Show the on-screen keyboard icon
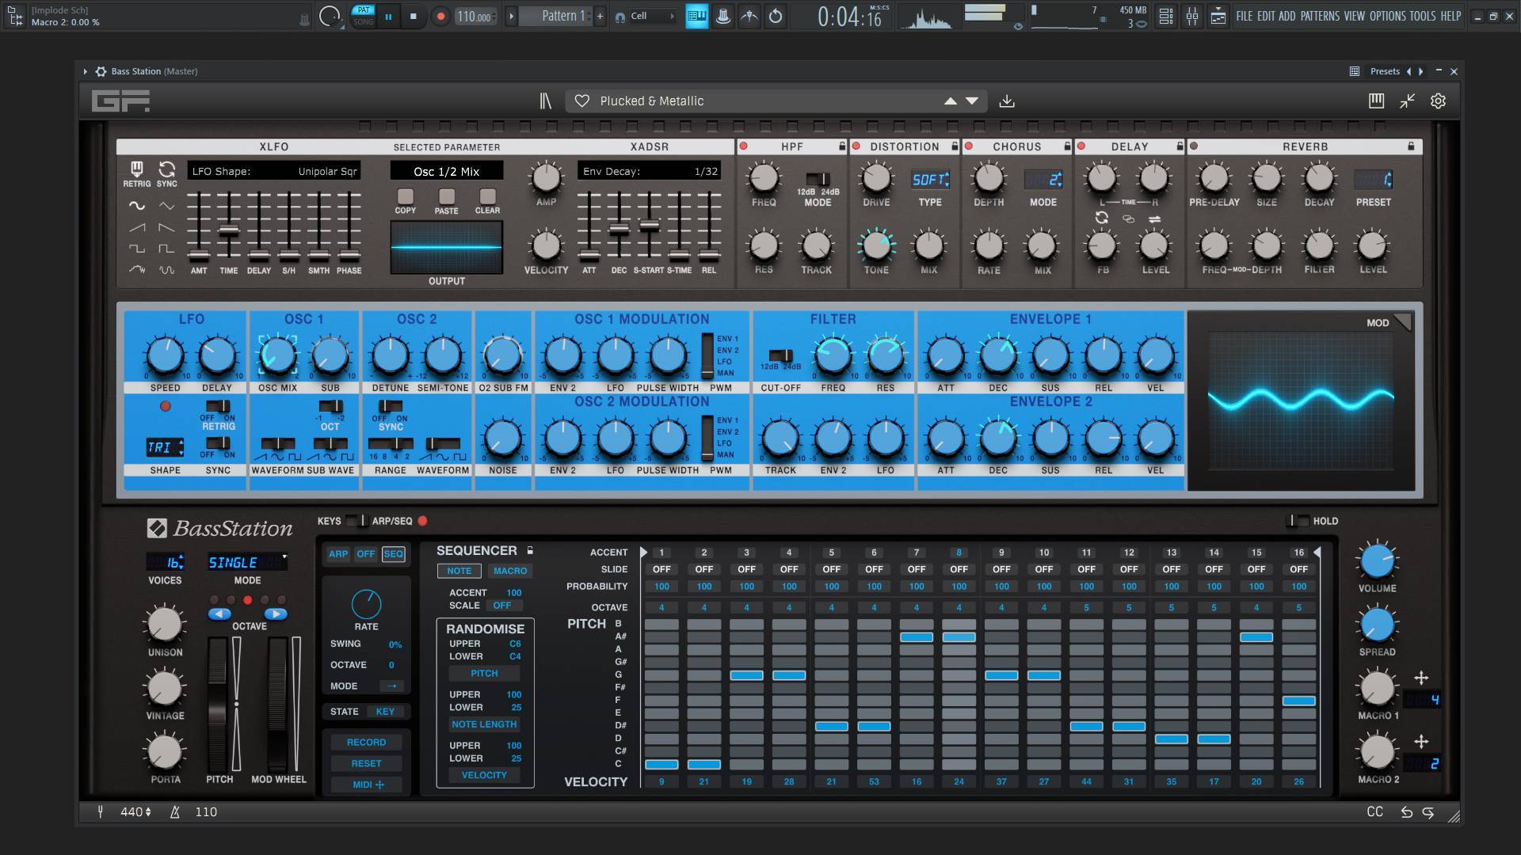Viewport: 1521px width, 855px height. 1376,101
